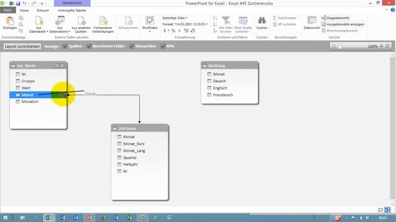Click grid view icon in status bar
The width and height of the screenshot is (396, 222).
(381, 210)
